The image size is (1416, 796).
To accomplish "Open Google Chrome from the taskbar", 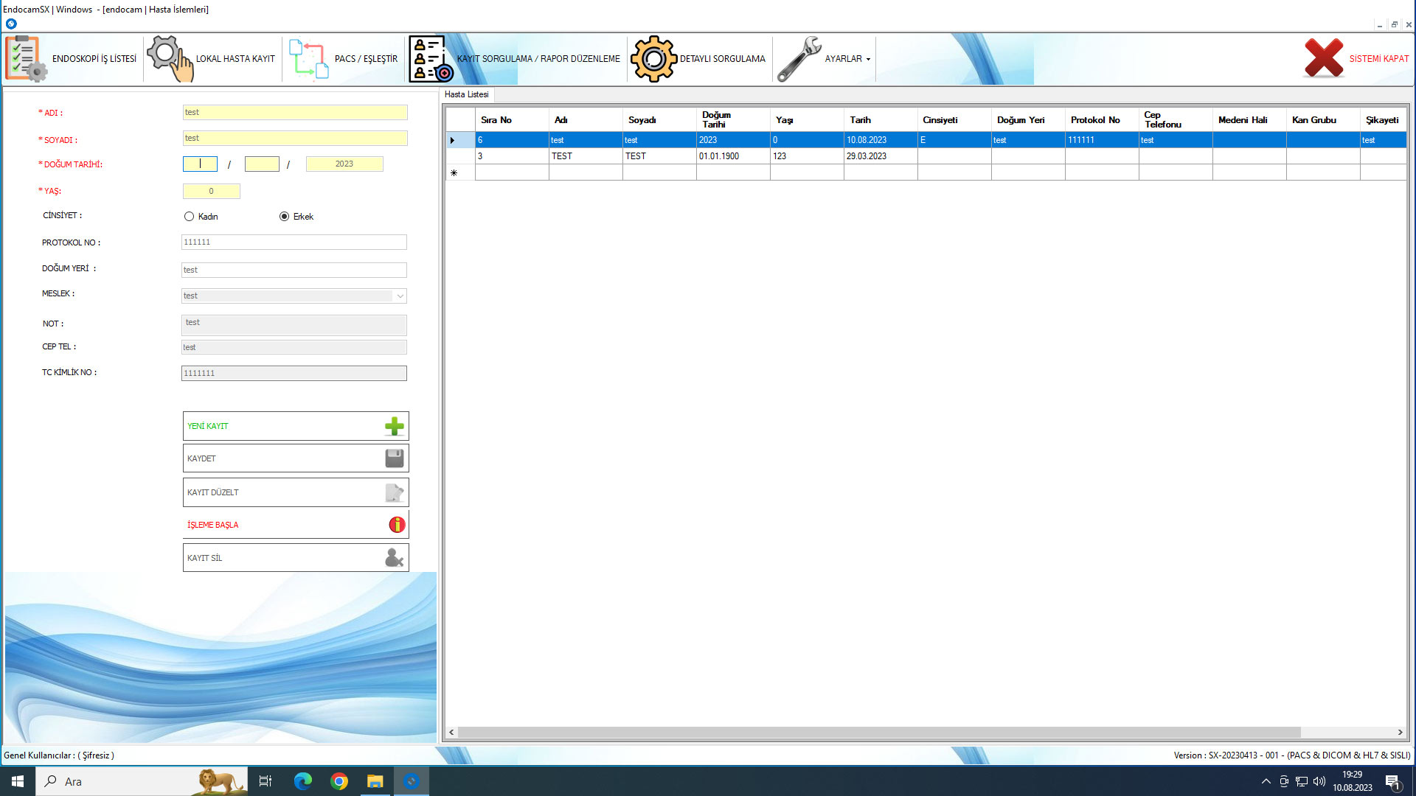I will 339,781.
